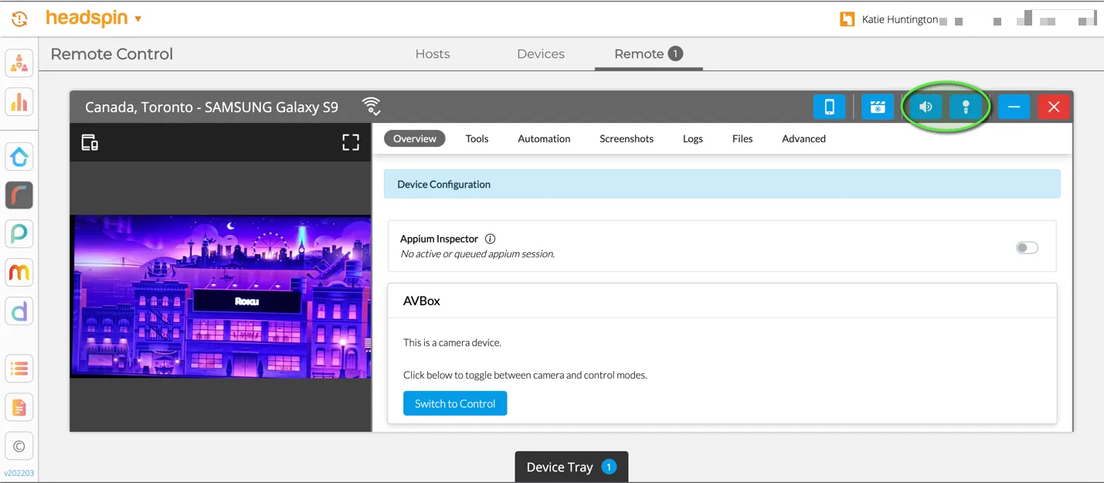Screen dimensions: 1104x483
Task: Switch to the Remote tab
Action: click(648, 54)
